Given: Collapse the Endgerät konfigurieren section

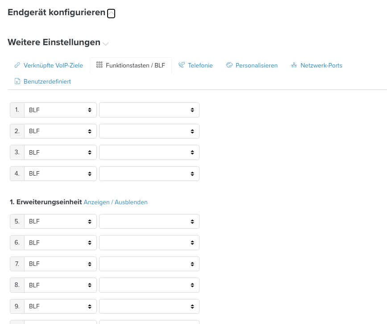Looking at the screenshot, I should (111, 13).
